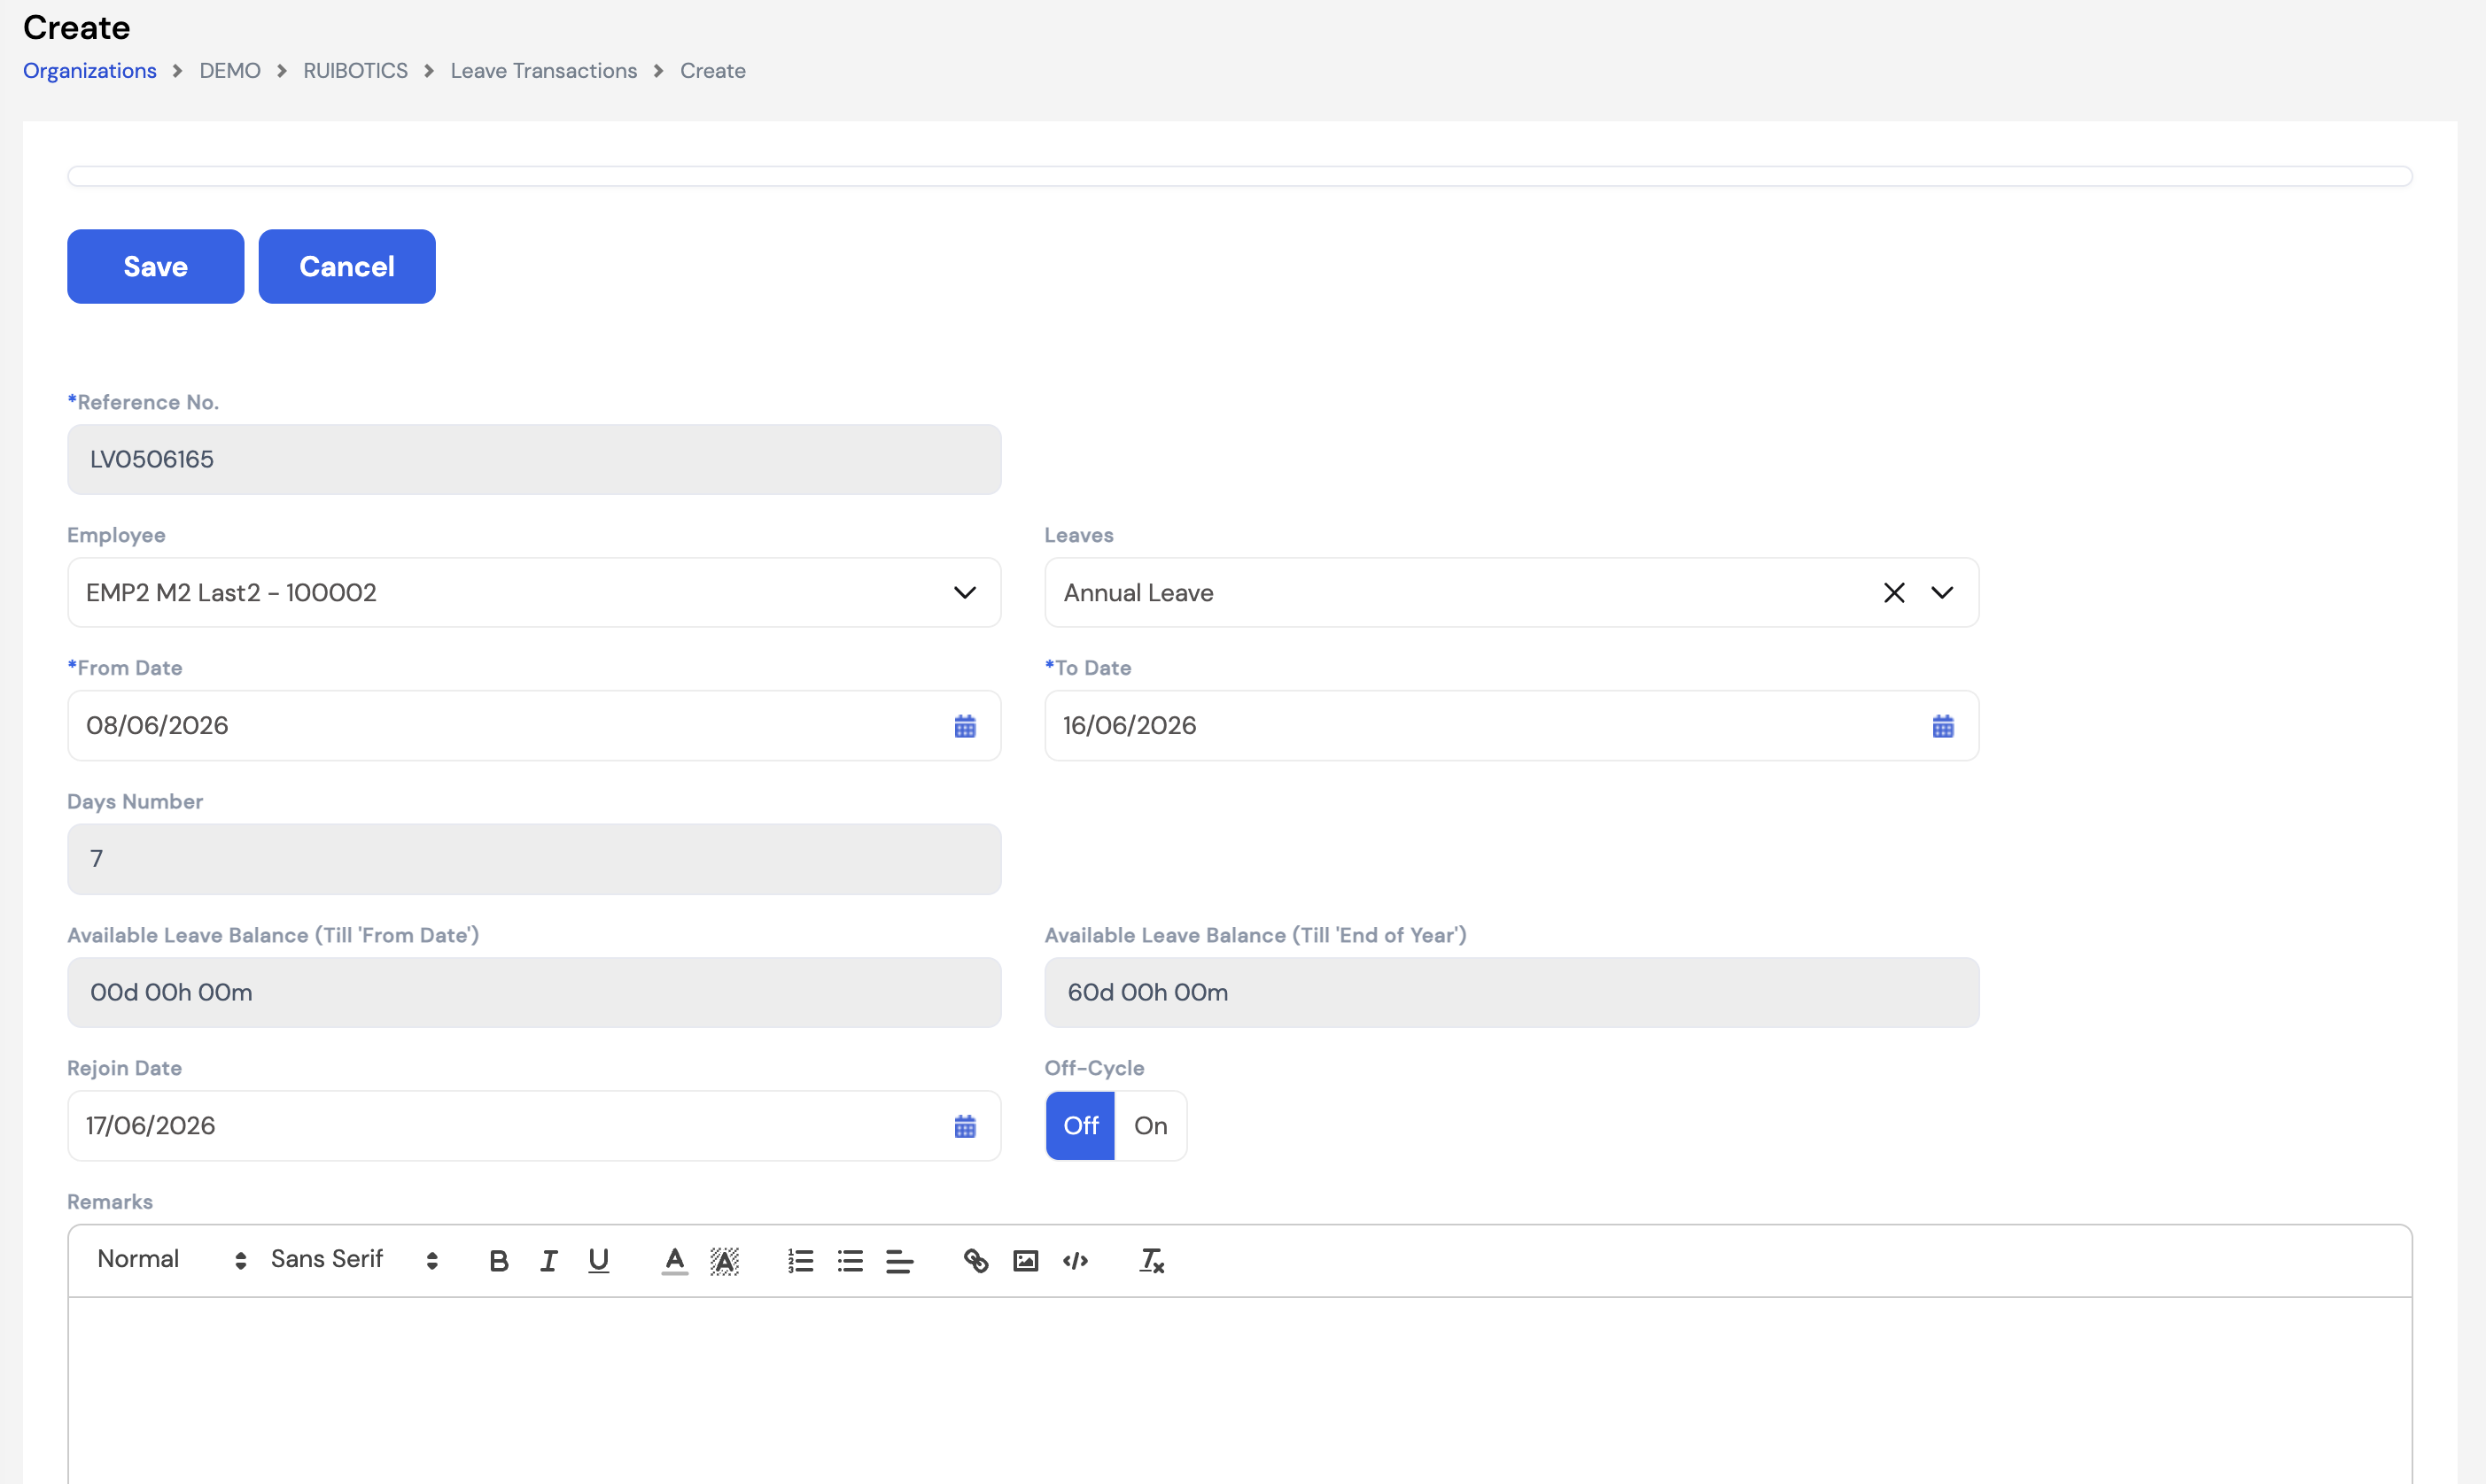Set Off-Cycle to Off
This screenshot has width=2486, height=1484.
pos(1081,1126)
